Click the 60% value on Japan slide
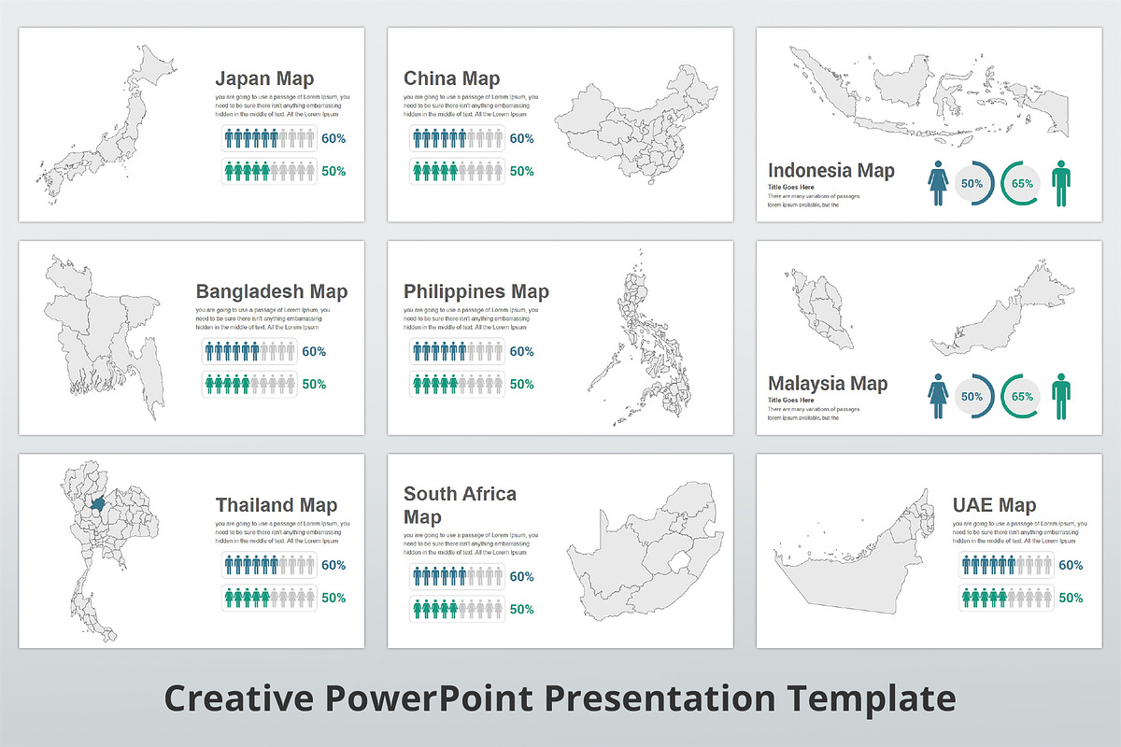 click(x=334, y=139)
